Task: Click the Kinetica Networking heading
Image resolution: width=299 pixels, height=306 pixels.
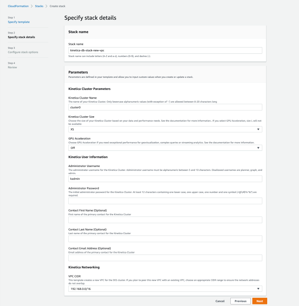Action: pos(84,267)
